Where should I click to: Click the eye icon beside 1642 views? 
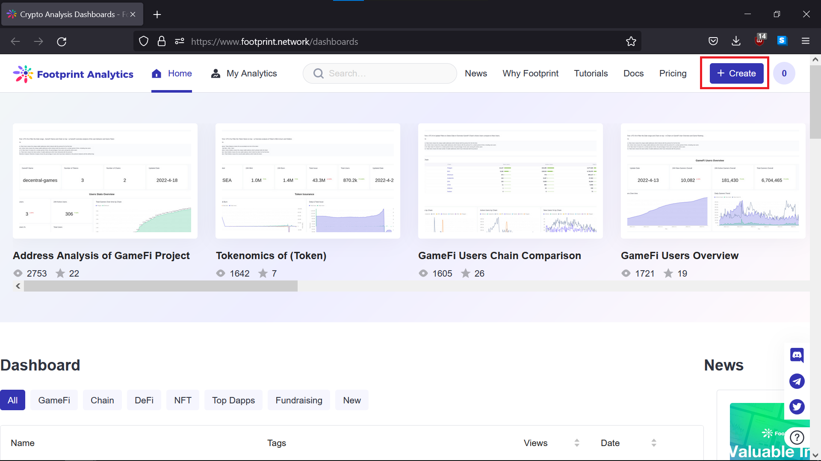[221, 273]
